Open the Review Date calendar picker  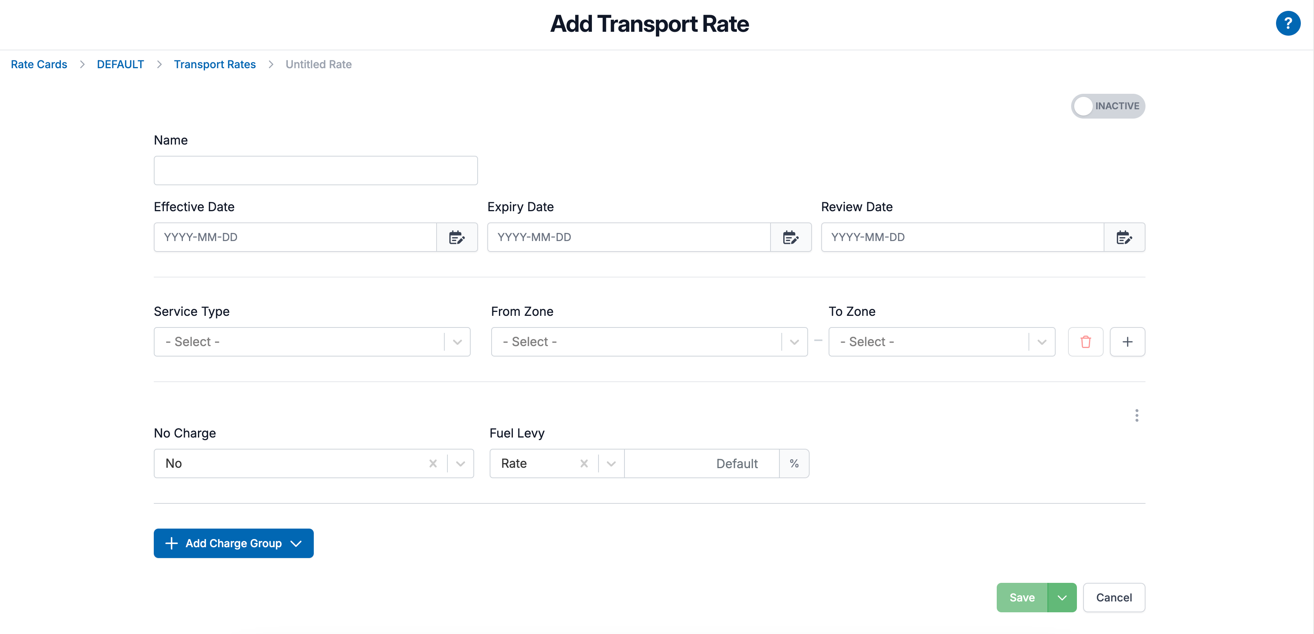pos(1124,237)
